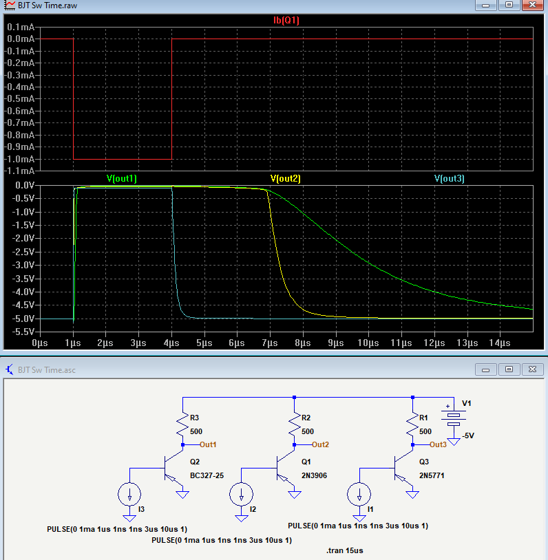Viewport: 548px width, 560px height.
Task: Click the R1 resistor symbol
Action: tap(412, 424)
